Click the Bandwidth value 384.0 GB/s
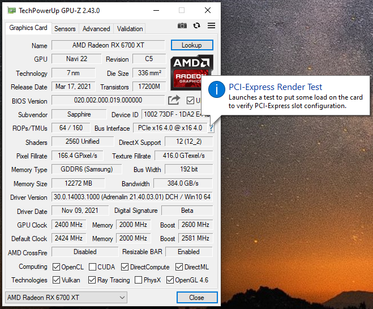Viewport: 373px width, 309px height. [183, 183]
